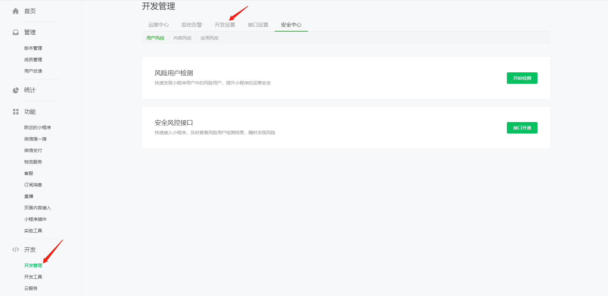Switch to the 应用风控 sub-tab
Image resolution: width=608 pixels, height=296 pixels.
coord(210,38)
